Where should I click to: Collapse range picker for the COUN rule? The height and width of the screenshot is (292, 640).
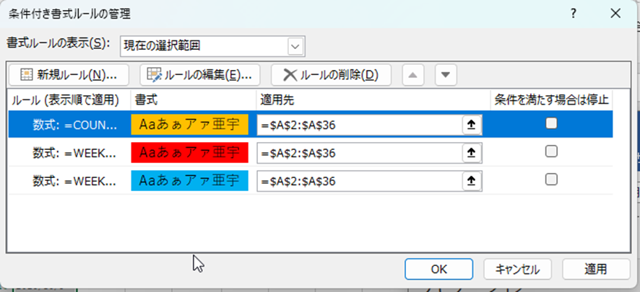pos(471,125)
